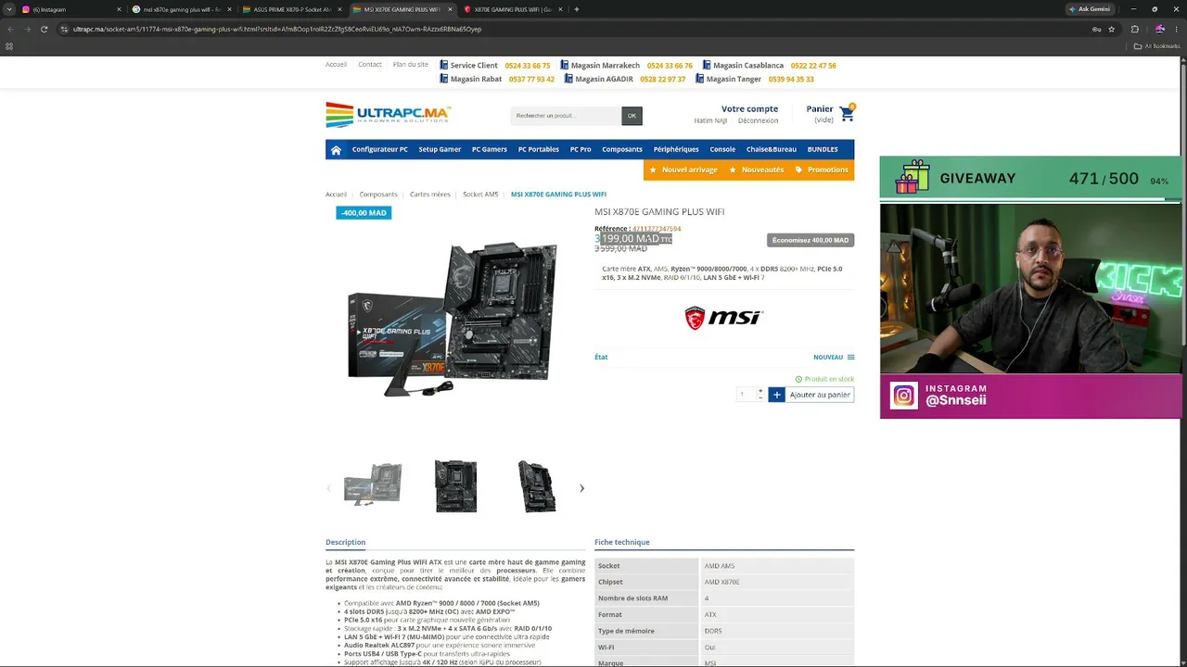The width and height of the screenshot is (1187, 667).
Task: Close the ASUS PRIME X870-P tab
Action: (x=339, y=9)
